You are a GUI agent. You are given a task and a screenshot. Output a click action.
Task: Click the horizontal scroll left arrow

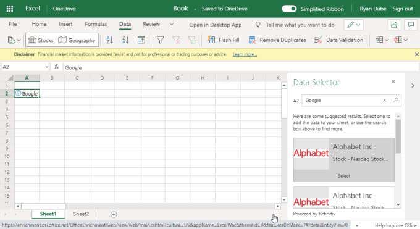tap(18, 206)
